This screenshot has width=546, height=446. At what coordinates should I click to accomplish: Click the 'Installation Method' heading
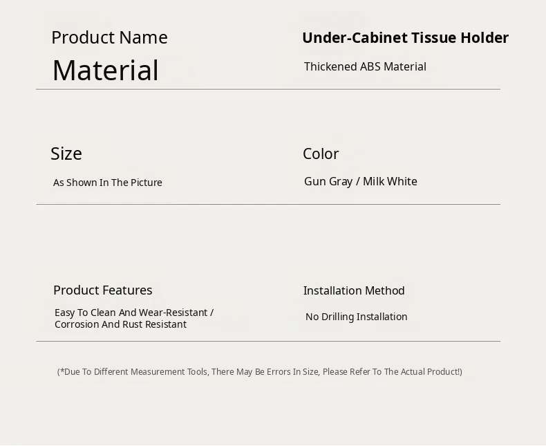pyautogui.click(x=354, y=290)
